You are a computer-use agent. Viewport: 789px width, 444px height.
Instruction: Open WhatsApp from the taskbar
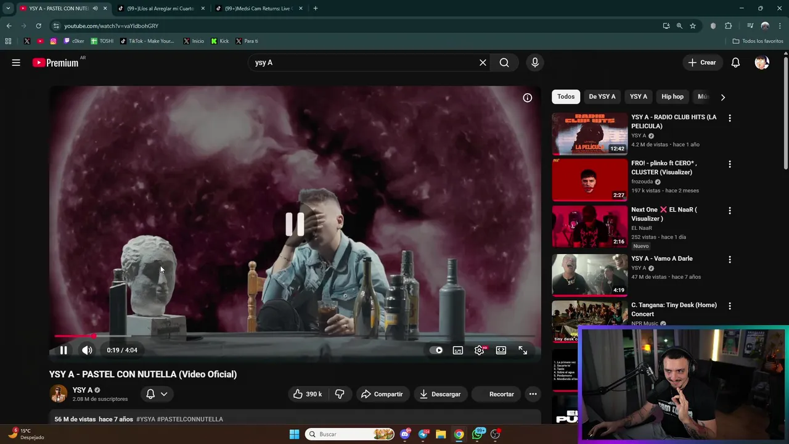(x=478, y=434)
